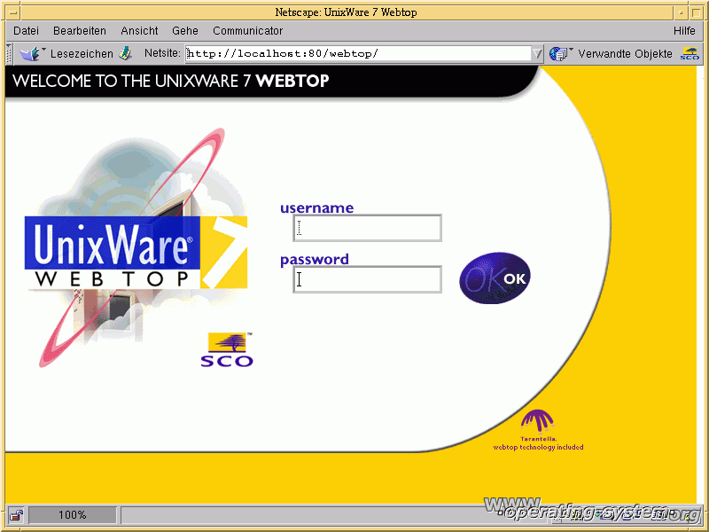Screen dimensions: 709x532
Task: Click the SCO logo in toolbar
Action: tap(690, 54)
